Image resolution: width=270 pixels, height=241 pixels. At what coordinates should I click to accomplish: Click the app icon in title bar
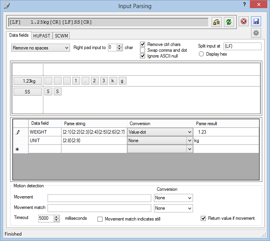point(7,6)
